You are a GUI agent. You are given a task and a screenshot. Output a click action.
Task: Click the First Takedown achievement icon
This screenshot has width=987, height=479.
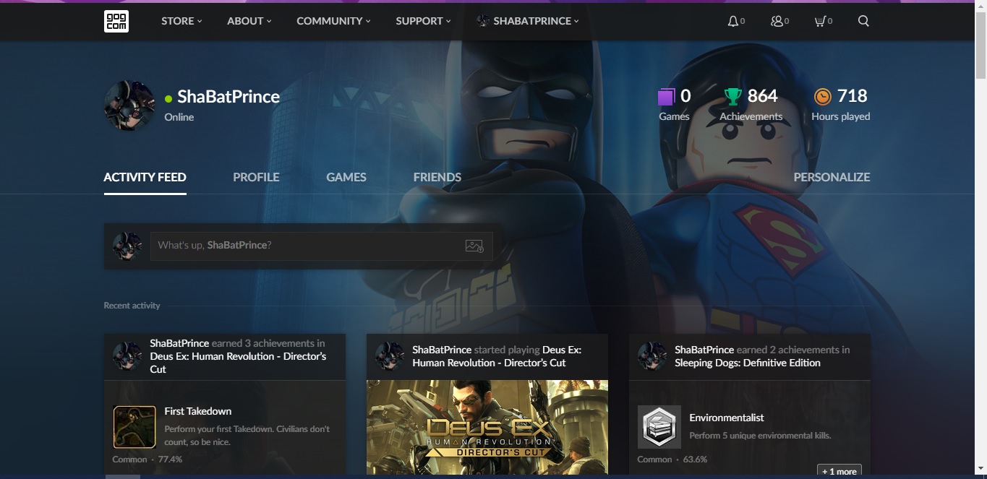tap(134, 427)
